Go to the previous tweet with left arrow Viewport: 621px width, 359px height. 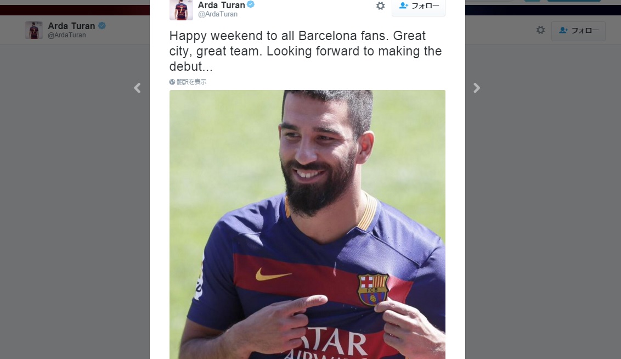point(138,88)
